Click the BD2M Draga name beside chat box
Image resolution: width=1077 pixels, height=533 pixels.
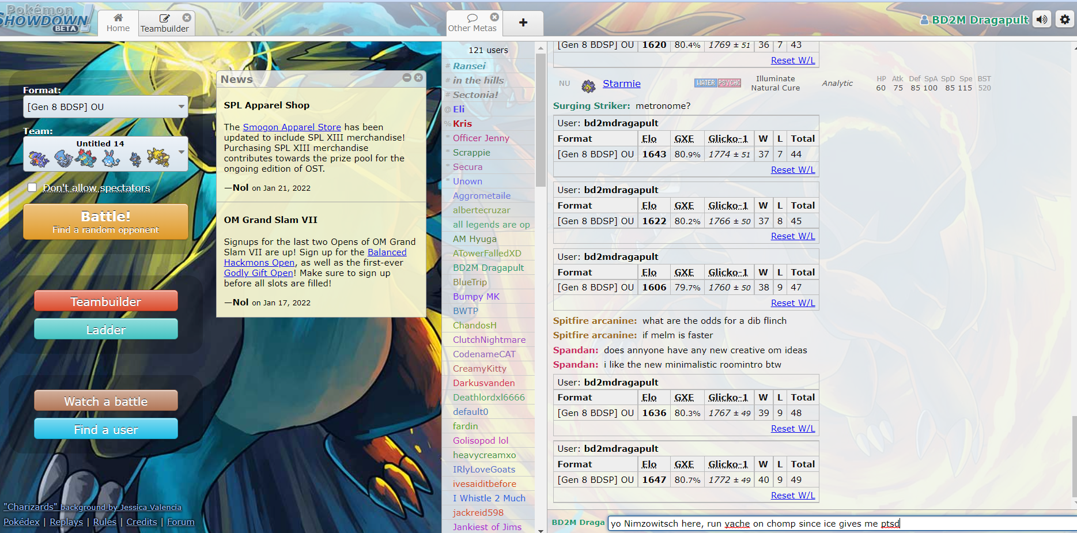(x=578, y=522)
